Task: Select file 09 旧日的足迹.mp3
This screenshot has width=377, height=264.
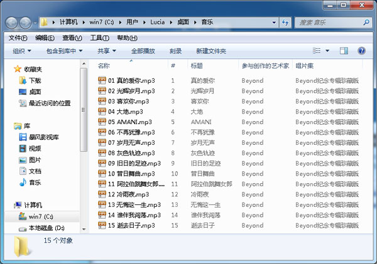Action: point(129,163)
